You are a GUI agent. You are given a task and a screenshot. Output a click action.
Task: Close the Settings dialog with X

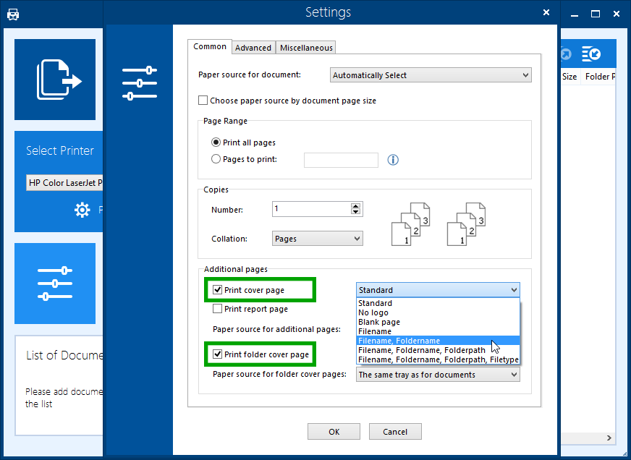point(546,12)
